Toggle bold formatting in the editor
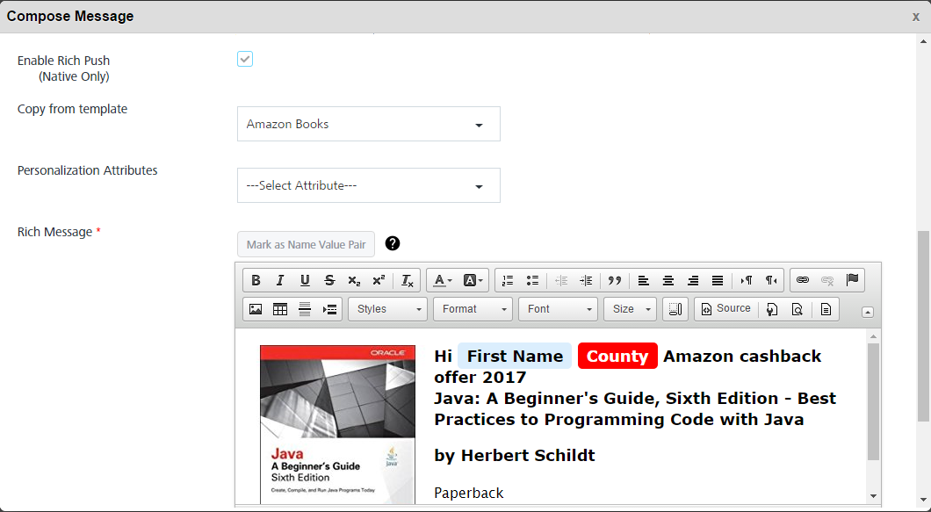The height and width of the screenshot is (512, 931). coord(256,280)
